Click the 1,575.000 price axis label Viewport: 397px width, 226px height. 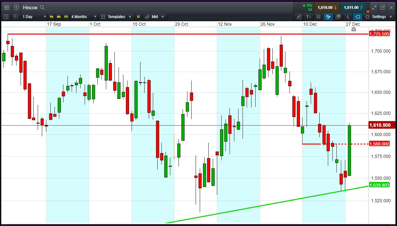pyautogui.click(x=381, y=156)
